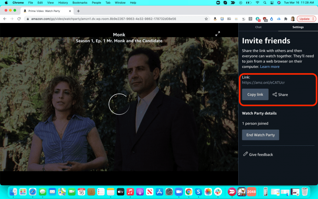Open the Amazon Assistant extension
This screenshot has width=318, height=199.
coord(215,19)
